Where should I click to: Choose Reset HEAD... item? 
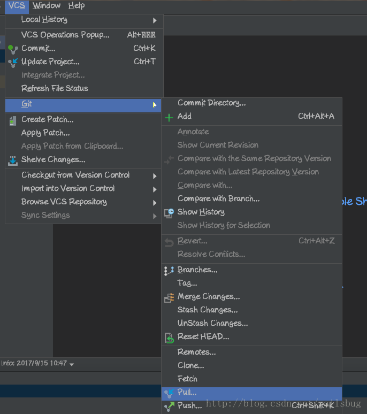252,336
